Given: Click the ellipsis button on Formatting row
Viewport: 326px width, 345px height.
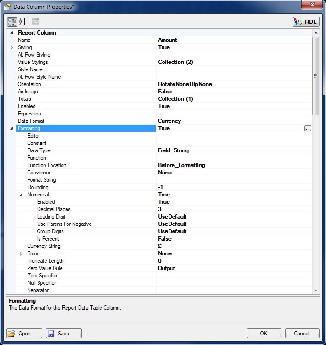Looking at the screenshot, I should tap(308, 129).
